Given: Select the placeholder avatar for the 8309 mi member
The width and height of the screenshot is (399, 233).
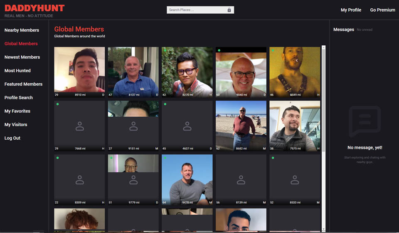Looking at the screenshot, I should pos(79,180).
